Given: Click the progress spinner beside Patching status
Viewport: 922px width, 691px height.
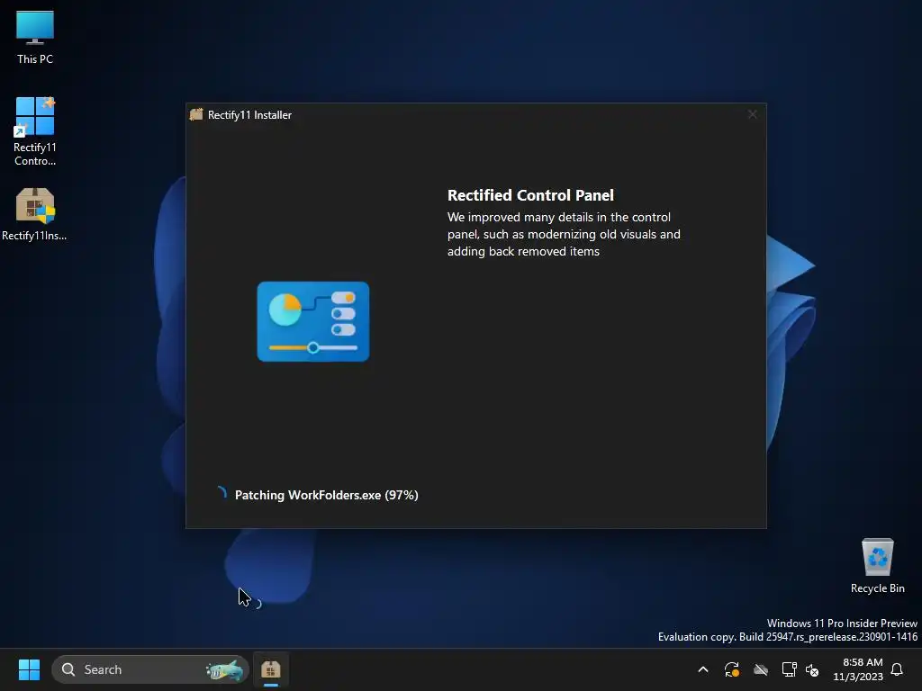Looking at the screenshot, I should coord(221,494).
